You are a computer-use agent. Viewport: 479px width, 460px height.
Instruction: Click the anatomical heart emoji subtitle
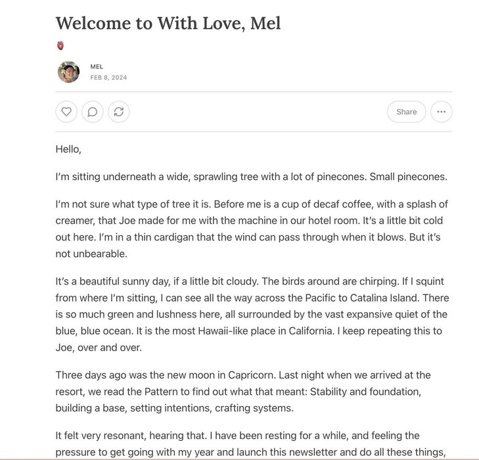click(60, 45)
